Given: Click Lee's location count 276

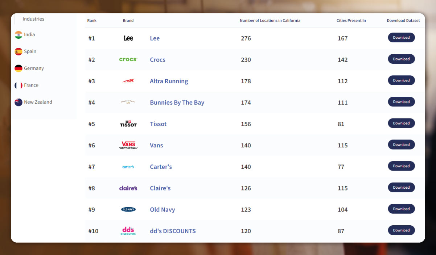Looking at the screenshot, I should 246,38.
